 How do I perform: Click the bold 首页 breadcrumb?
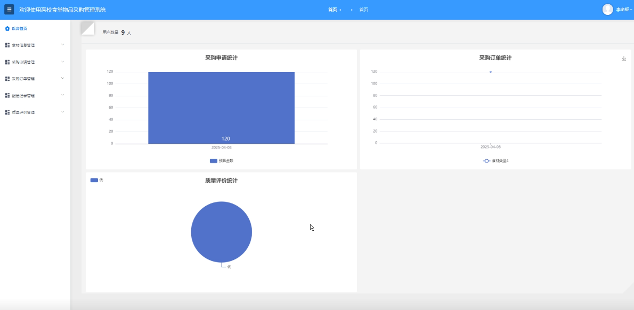332,10
